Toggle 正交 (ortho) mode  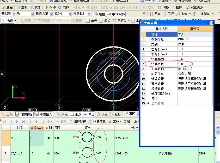pyautogui.click(x=7, y=114)
